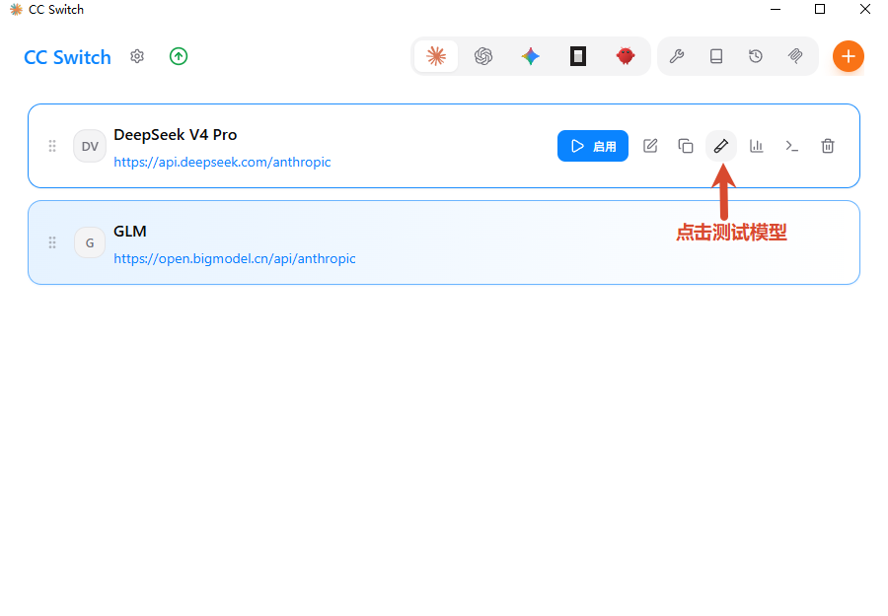Click the green update arrow icon
888x616 pixels.
pos(179,56)
